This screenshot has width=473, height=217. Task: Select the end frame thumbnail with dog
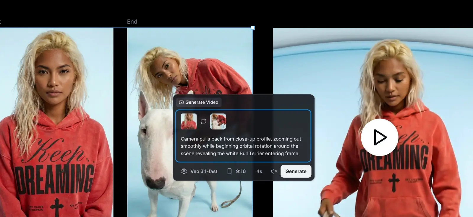click(x=218, y=122)
